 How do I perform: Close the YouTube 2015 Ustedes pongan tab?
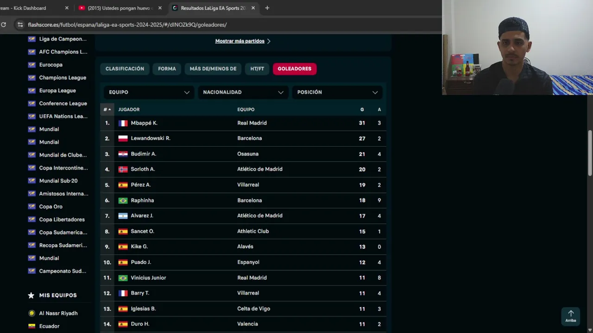click(160, 8)
